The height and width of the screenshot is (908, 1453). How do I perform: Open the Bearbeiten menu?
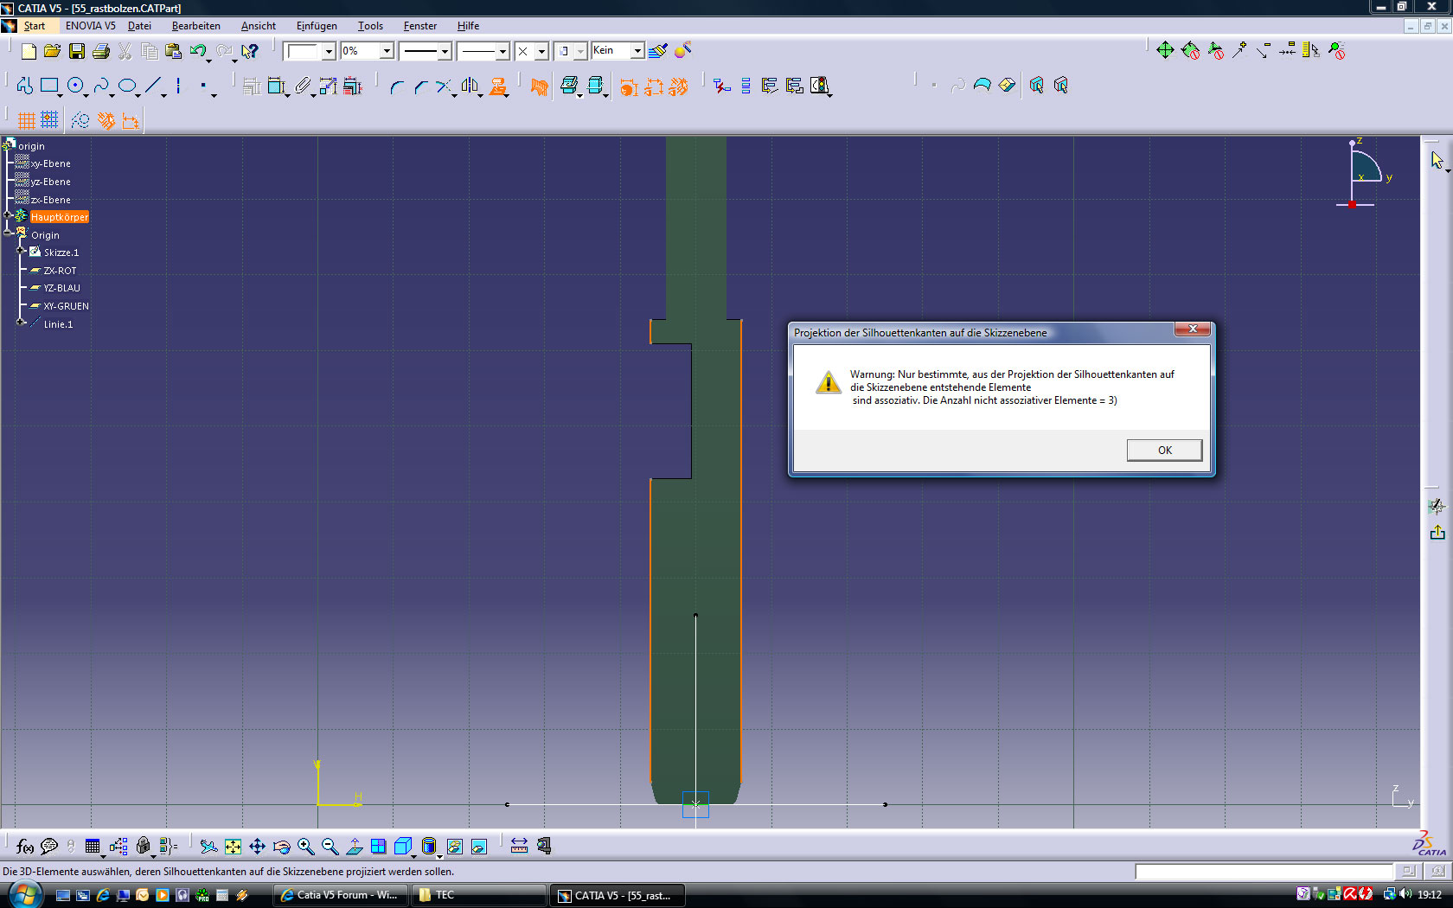click(x=196, y=26)
